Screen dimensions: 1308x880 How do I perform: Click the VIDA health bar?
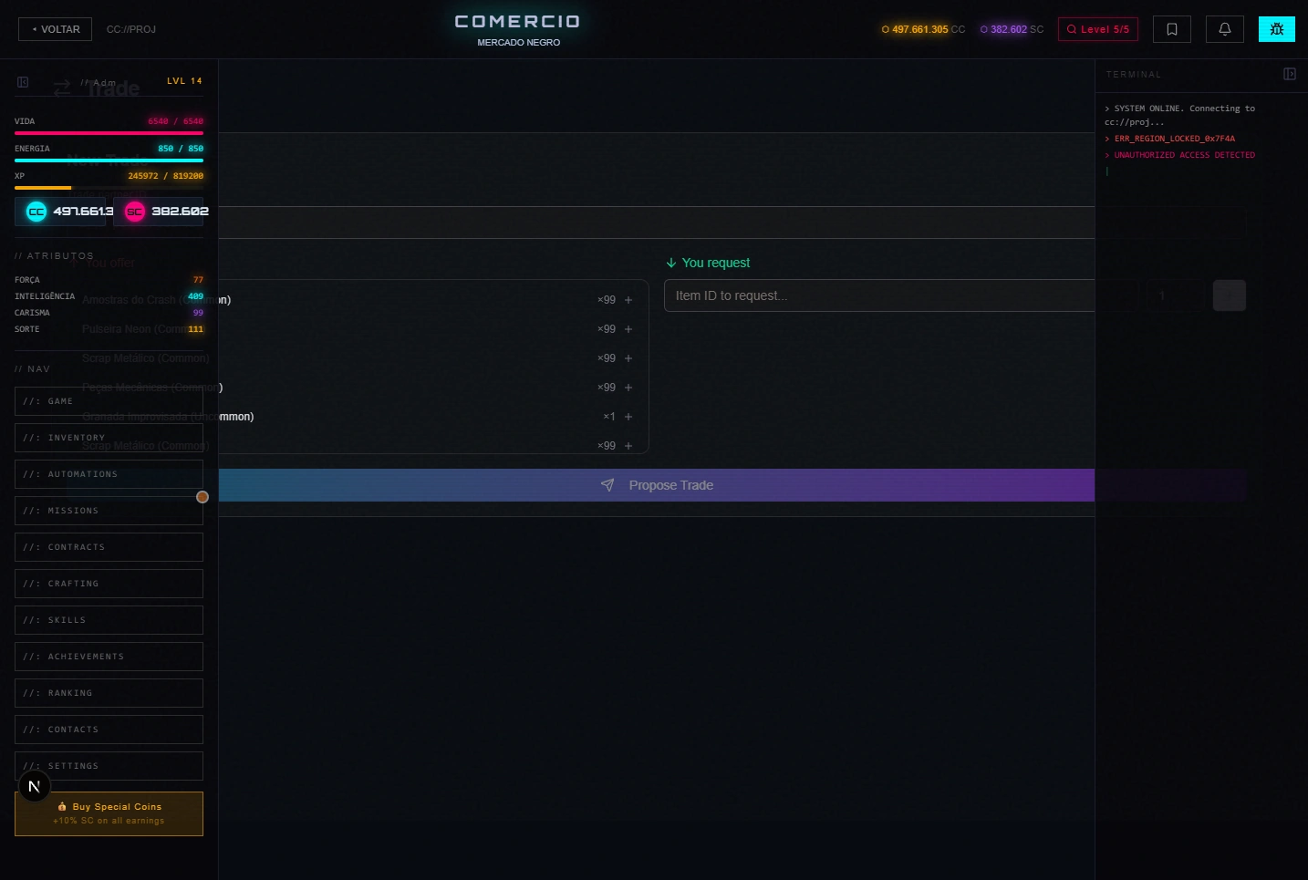click(x=109, y=133)
